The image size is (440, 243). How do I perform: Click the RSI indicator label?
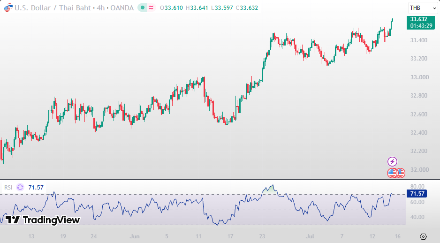(x=8, y=188)
